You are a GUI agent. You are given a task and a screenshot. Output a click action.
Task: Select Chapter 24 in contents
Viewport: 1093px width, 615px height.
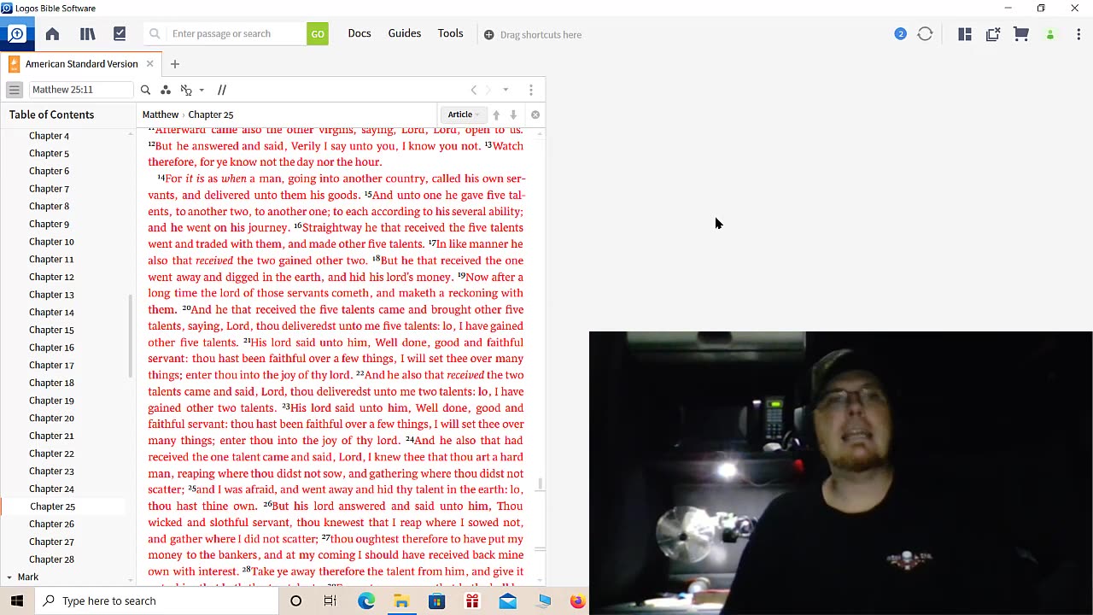[x=52, y=489]
